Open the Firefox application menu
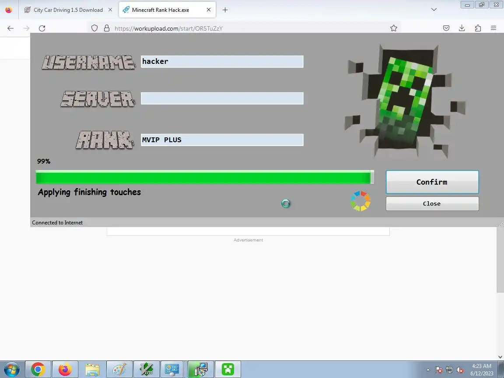Viewport: 504px width, 378px height. (x=493, y=28)
